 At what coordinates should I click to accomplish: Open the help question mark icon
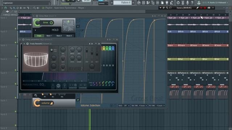(192, 3)
